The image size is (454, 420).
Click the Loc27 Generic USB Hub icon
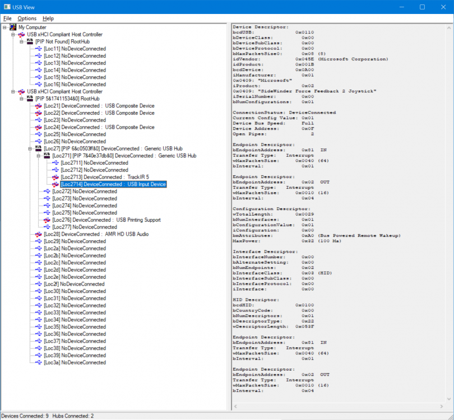[x=38, y=148]
